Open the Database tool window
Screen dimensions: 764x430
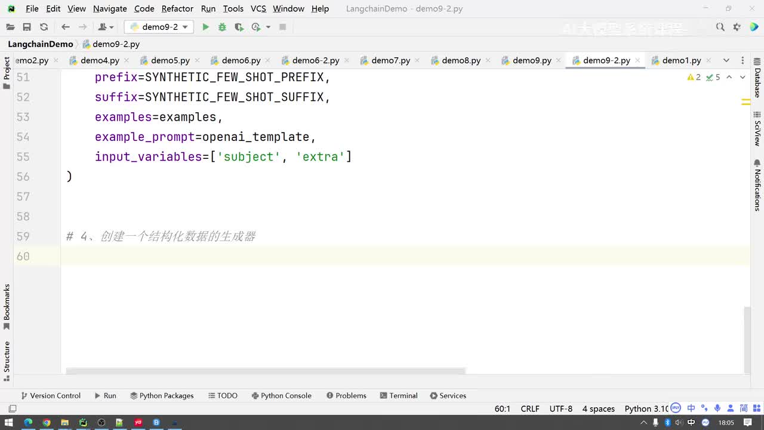[x=757, y=78]
